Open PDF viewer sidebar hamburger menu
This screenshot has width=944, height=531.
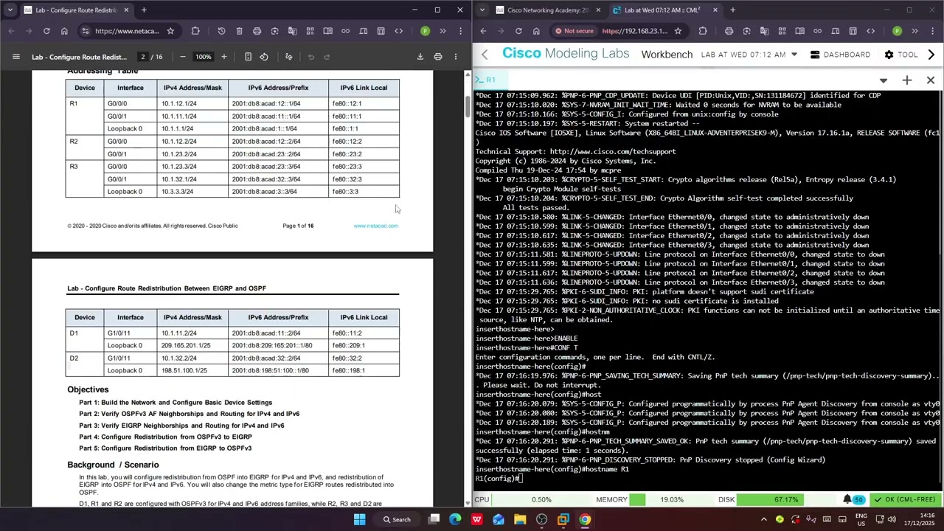pyautogui.click(x=16, y=57)
